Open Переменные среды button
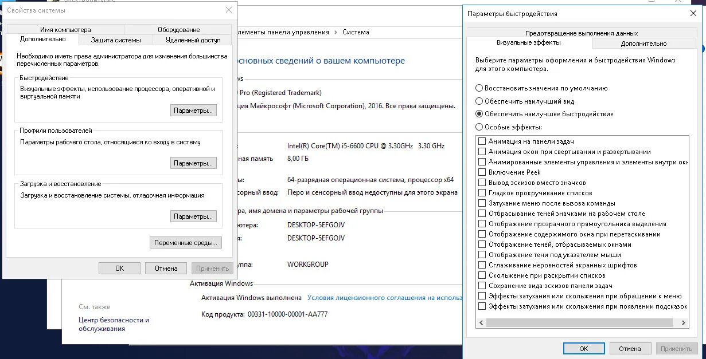This screenshot has width=706, height=359. (185, 243)
